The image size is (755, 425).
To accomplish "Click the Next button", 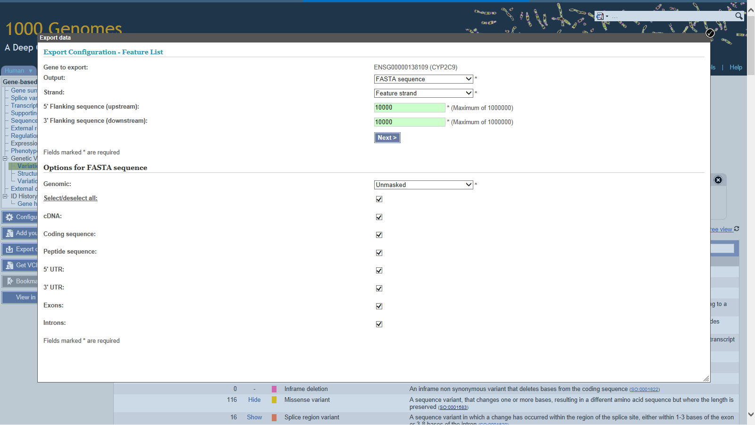I will point(387,137).
